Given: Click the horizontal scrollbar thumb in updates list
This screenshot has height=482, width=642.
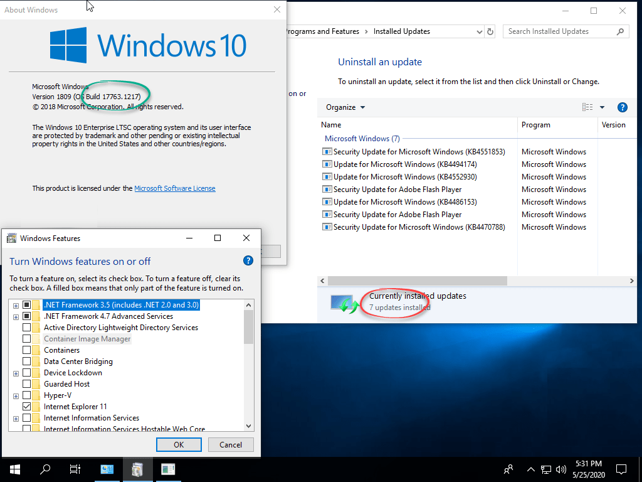Looking at the screenshot, I should click(x=417, y=281).
